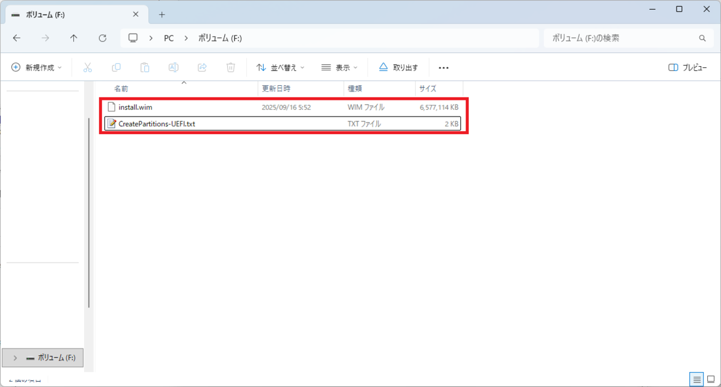Refresh the current folder view
This screenshot has height=387, width=721.
click(x=103, y=38)
